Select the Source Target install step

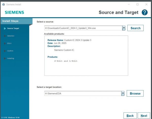[x=13, y=28]
